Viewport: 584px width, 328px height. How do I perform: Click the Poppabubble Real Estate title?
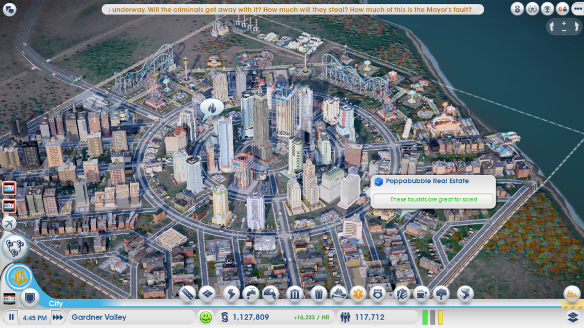click(427, 181)
